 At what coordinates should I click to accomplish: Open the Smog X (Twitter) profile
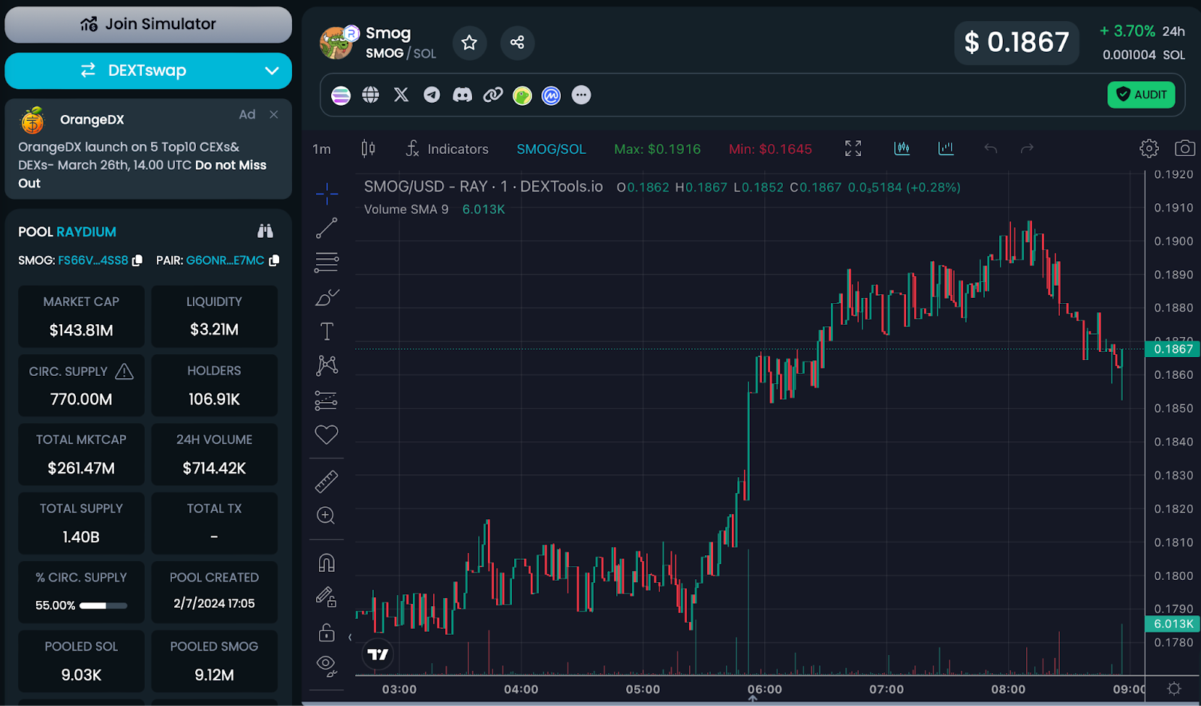[x=402, y=95]
